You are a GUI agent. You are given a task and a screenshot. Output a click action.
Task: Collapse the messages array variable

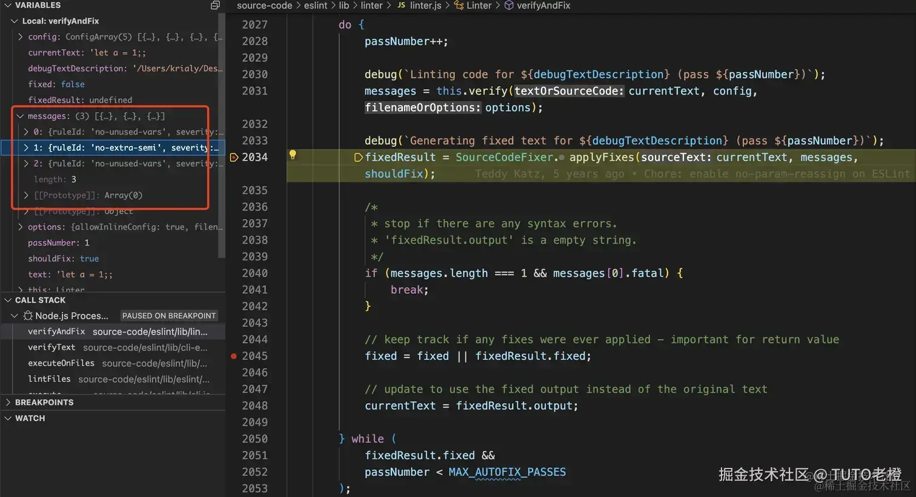(21, 116)
